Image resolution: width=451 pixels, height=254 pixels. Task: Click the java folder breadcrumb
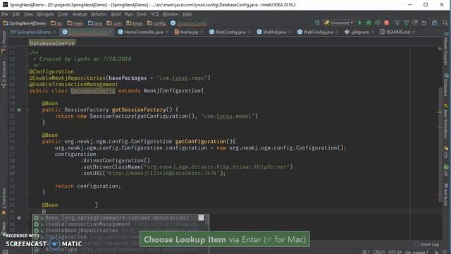(x=95, y=23)
